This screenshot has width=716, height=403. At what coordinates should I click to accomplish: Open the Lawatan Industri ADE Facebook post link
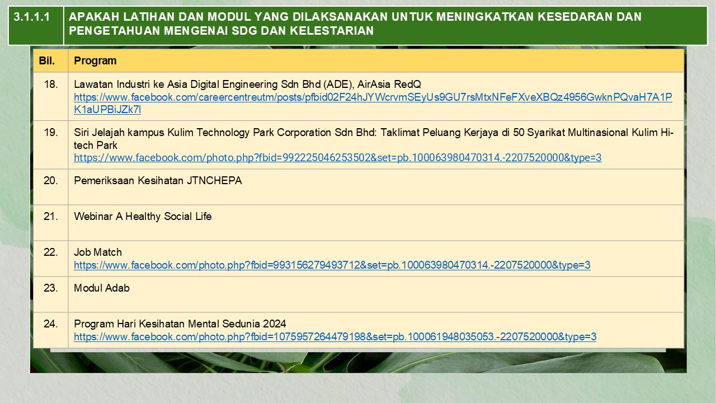point(373,97)
